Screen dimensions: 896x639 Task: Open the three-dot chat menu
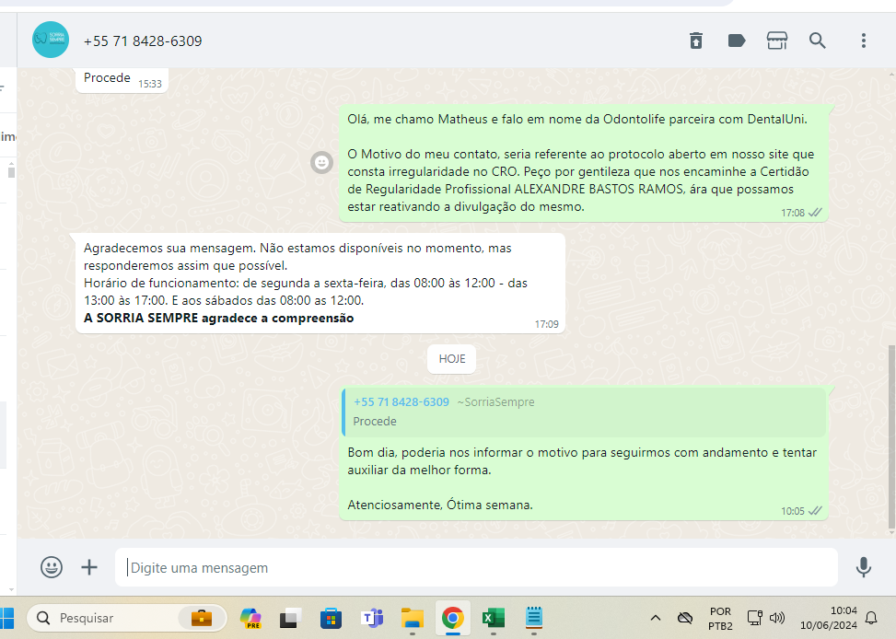tap(864, 41)
